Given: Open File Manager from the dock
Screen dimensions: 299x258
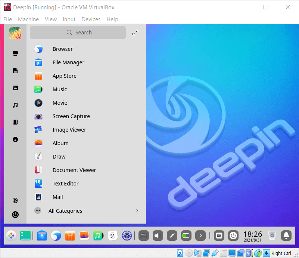Looking at the screenshot, I should point(42,236).
